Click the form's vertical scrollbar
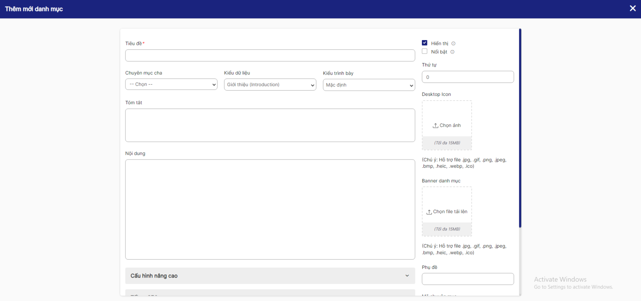The image size is (641, 301). [x=520, y=128]
